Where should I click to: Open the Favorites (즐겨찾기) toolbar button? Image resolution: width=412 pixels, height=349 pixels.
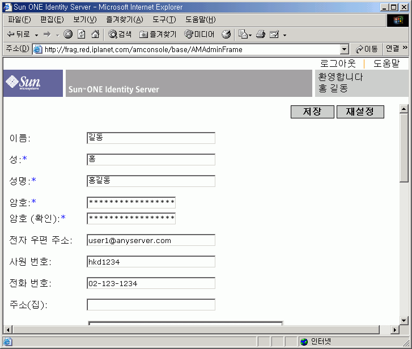(158, 35)
